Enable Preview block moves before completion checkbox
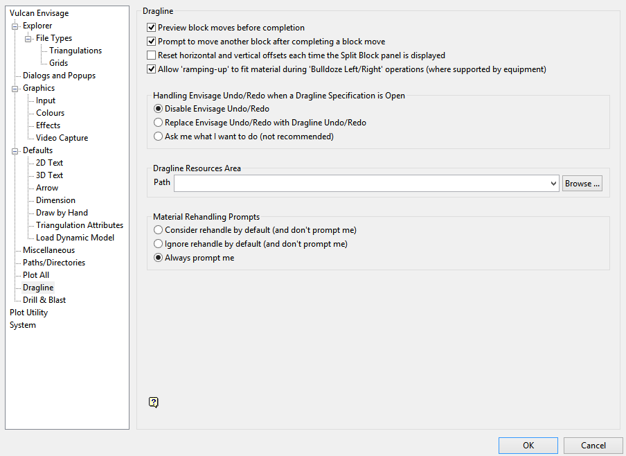This screenshot has height=456, width=626. pos(152,28)
